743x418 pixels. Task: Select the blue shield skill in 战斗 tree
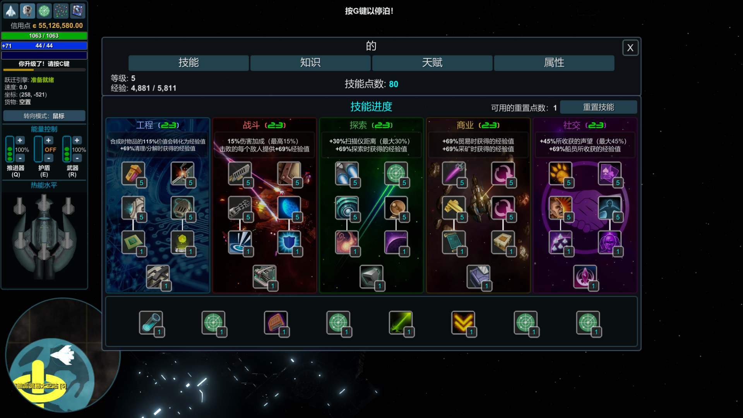click(289, 242)
